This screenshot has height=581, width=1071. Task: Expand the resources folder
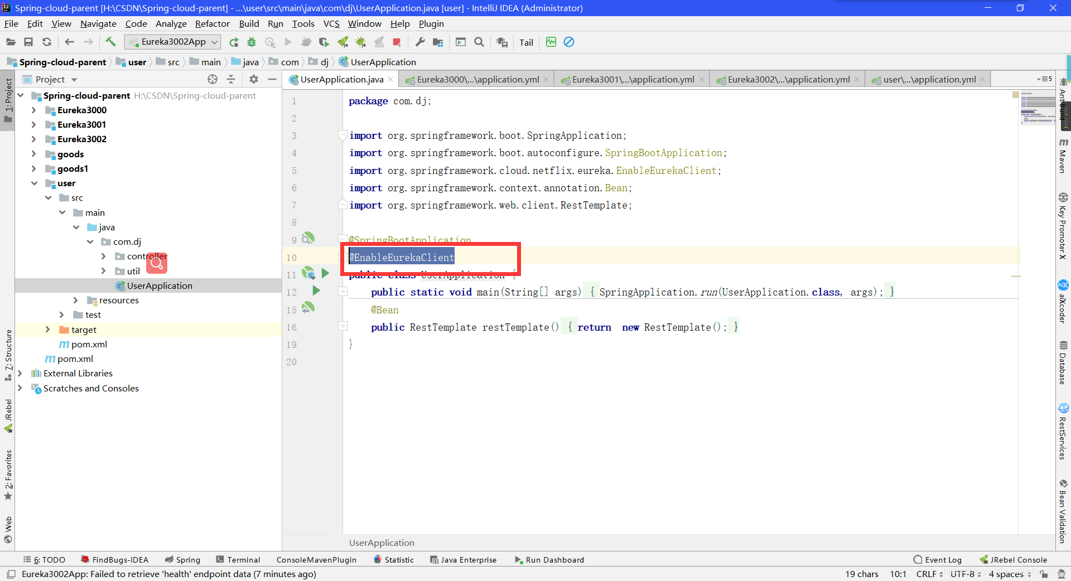[x=75, y=300]
